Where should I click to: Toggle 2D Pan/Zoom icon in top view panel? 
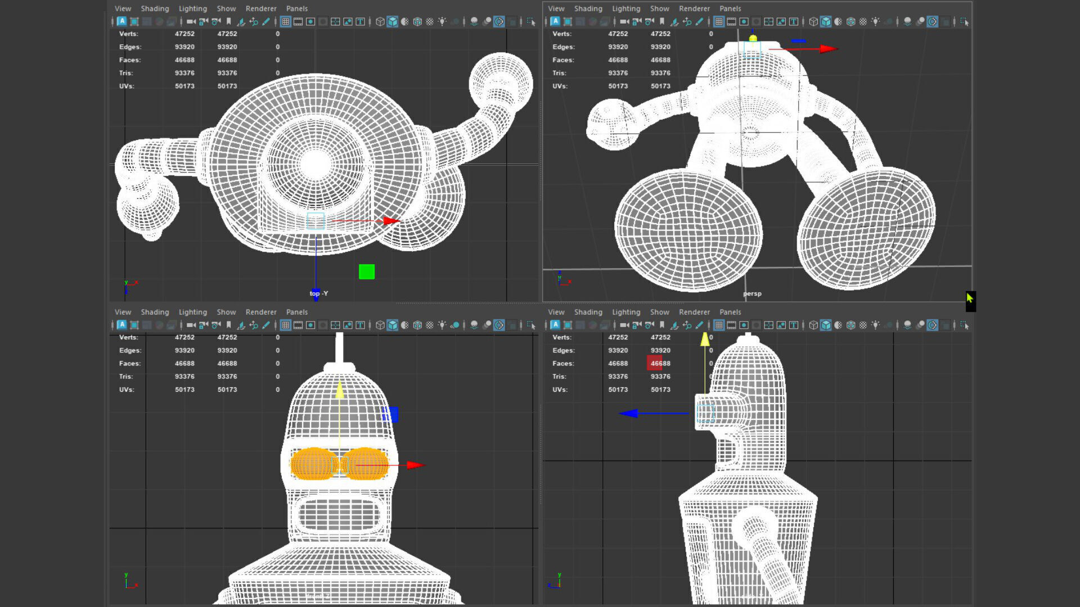pos(254,22)
